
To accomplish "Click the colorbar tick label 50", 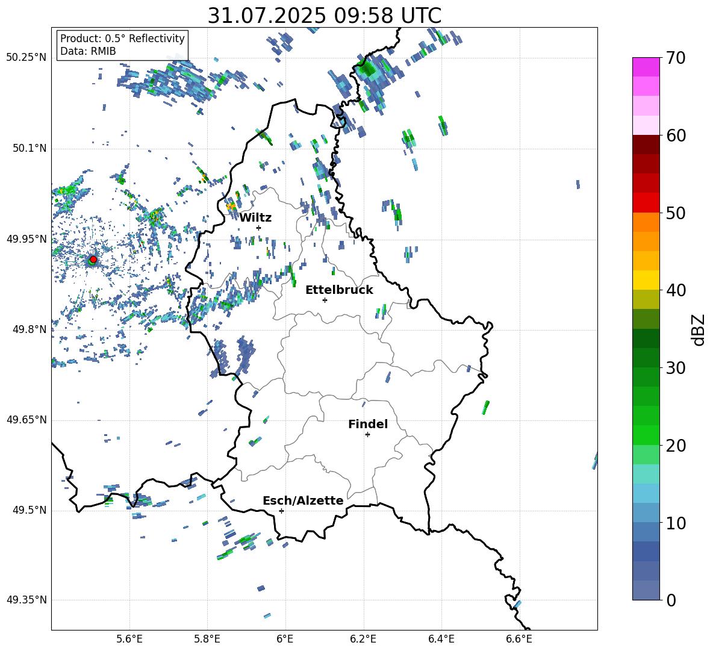I will click(x=676, y=213).
